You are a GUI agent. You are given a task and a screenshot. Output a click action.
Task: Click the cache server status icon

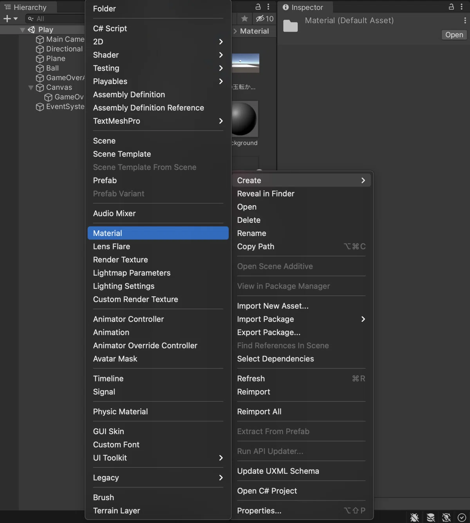pyautogui.click(x=430, y=517)
